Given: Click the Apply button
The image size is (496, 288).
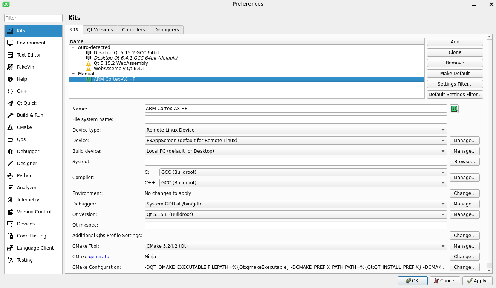Looking at the screenshot, I should point(478,281).
